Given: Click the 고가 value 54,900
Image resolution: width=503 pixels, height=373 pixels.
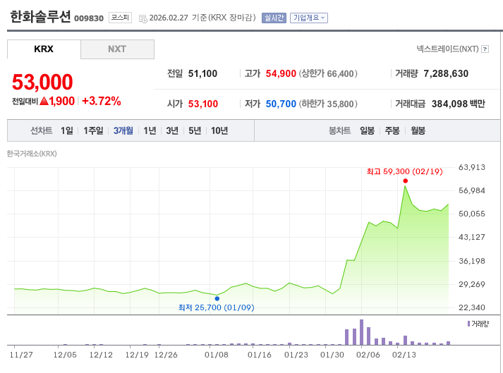Looking at the screenshot, I should click(x=281, y=74).
